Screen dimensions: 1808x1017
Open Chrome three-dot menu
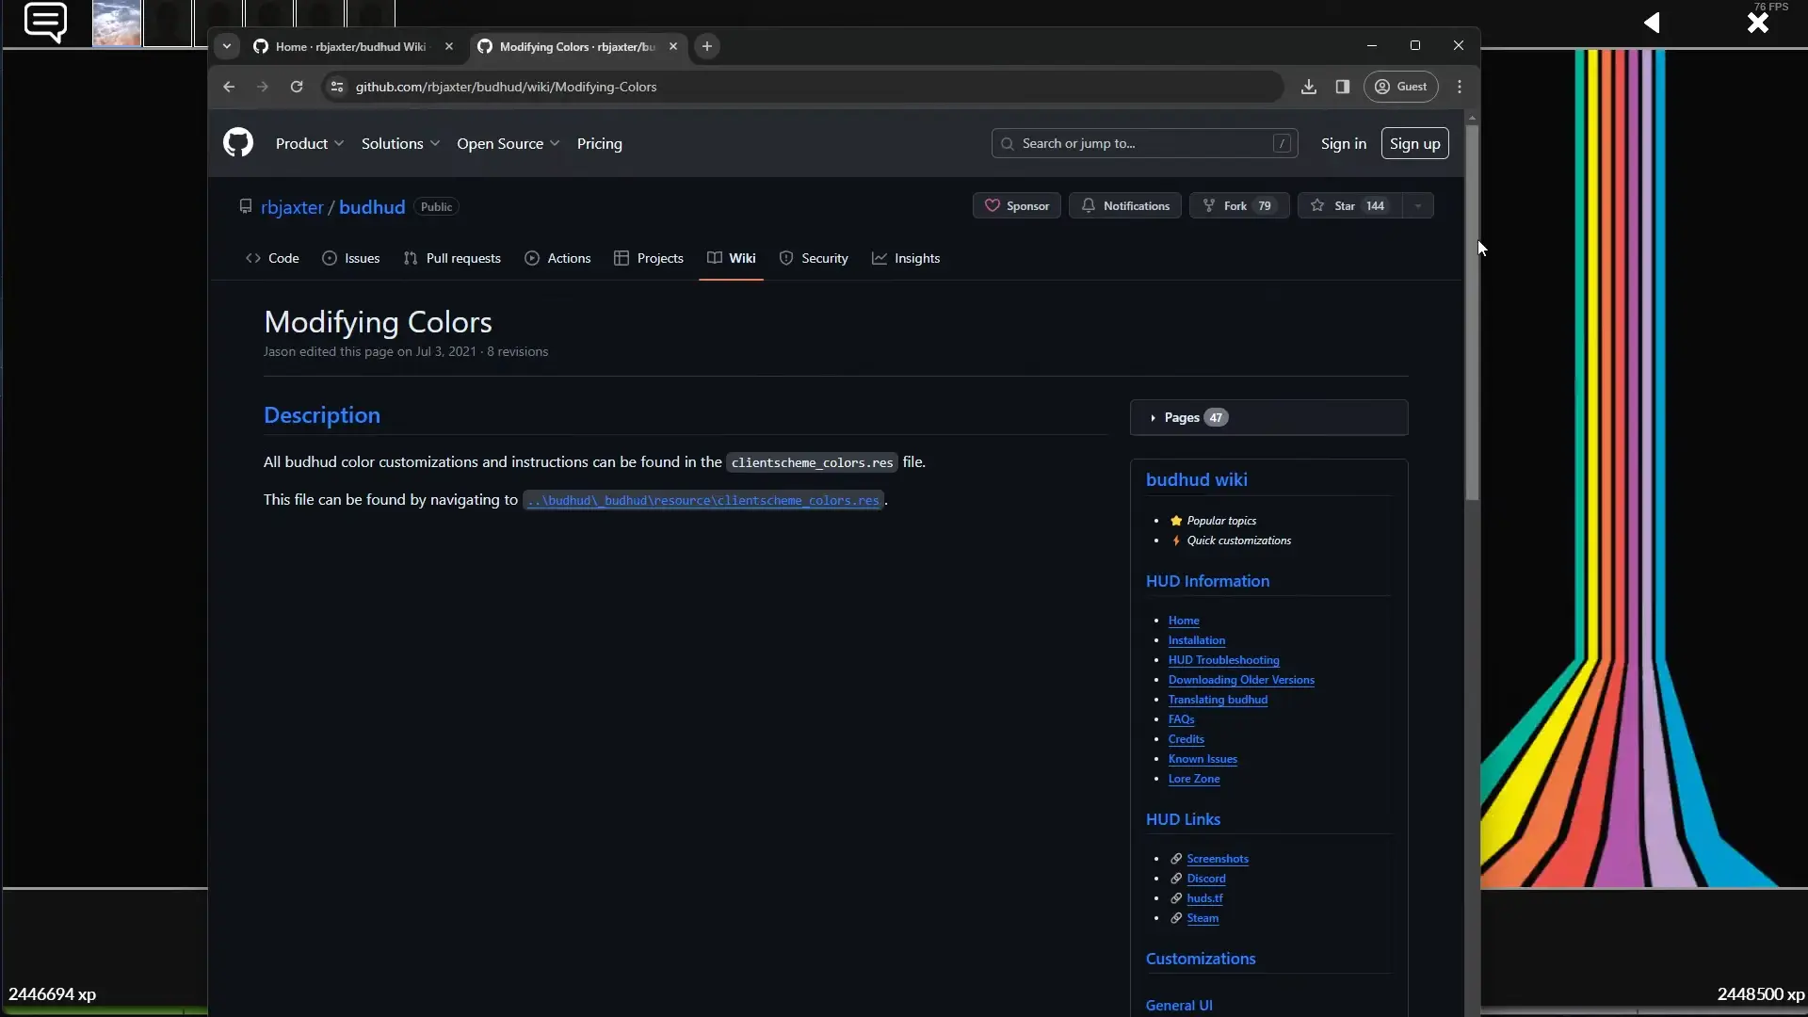(1460, 87)
